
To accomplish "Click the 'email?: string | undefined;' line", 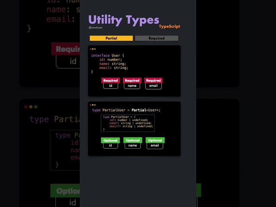I will point(131,126).
